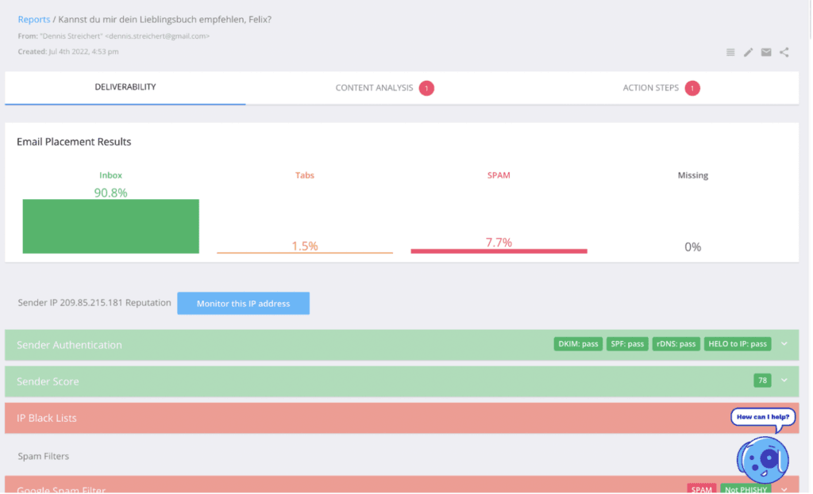Open the report log view icon
813x494 pixels.
(730, 52)
